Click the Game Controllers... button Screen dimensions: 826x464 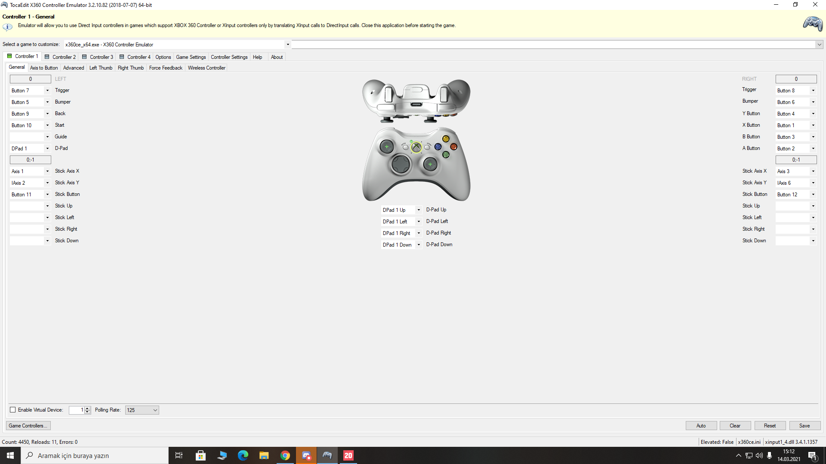coord(28,426)
